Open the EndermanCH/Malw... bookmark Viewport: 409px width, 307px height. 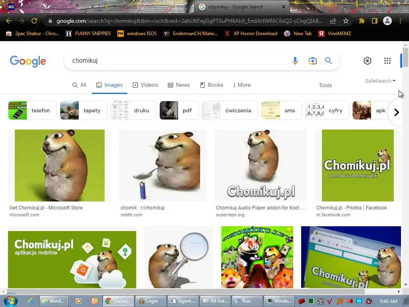click(191, 34)
